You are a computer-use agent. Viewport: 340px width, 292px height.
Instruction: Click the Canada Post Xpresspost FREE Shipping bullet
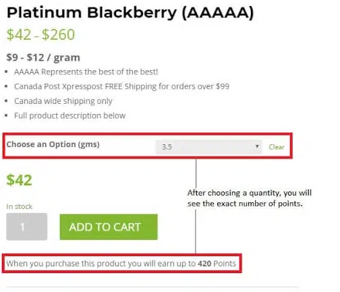tap(121, 86)
